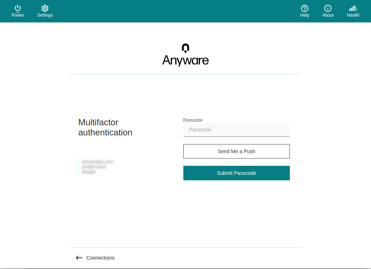
Task: Open the Settings gear icon
Action: (x=45, y=8)
